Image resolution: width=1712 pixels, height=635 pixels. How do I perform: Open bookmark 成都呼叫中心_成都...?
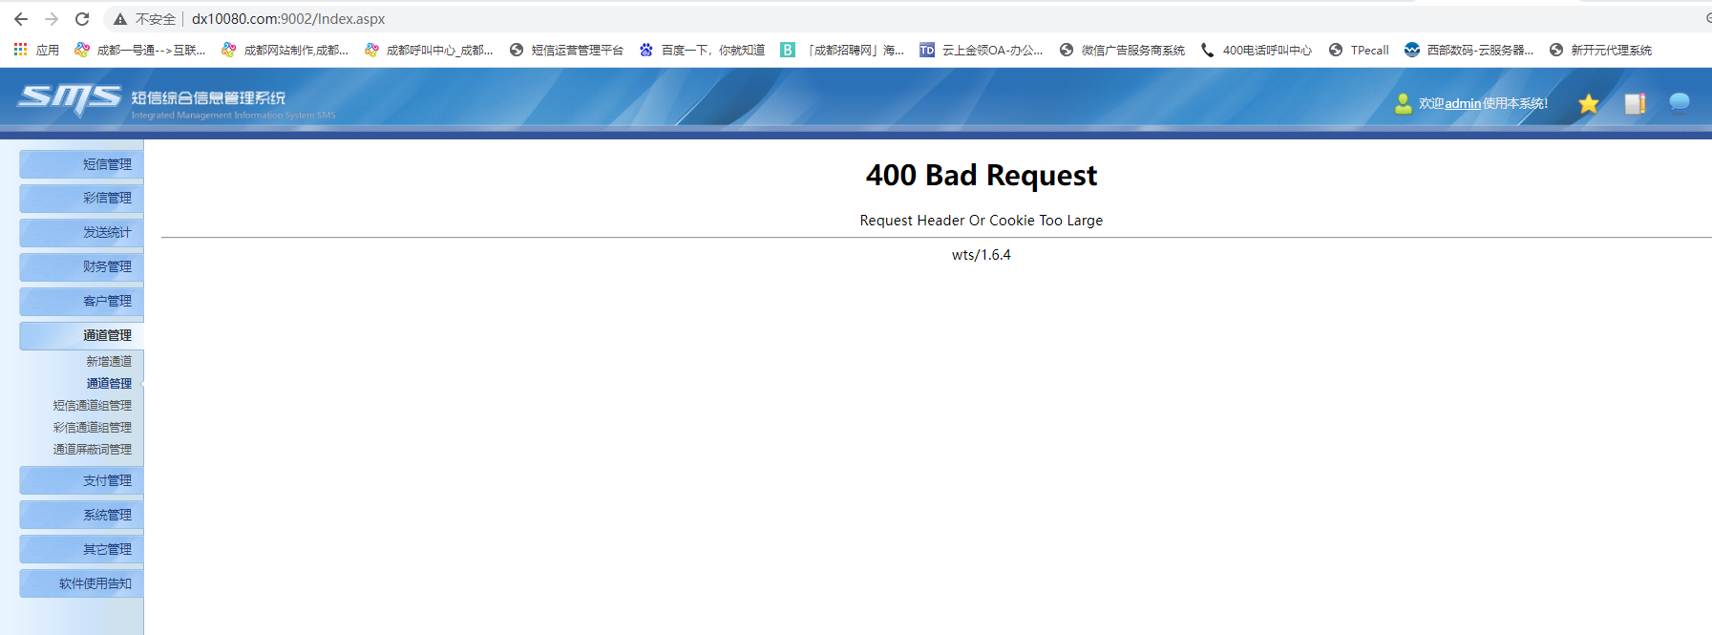(x=429, y=50)
